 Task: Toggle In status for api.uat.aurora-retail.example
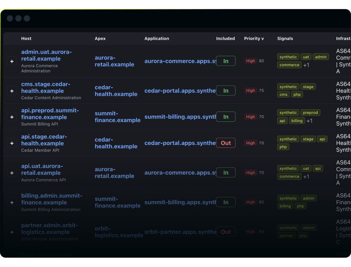(x=226, y=173)
